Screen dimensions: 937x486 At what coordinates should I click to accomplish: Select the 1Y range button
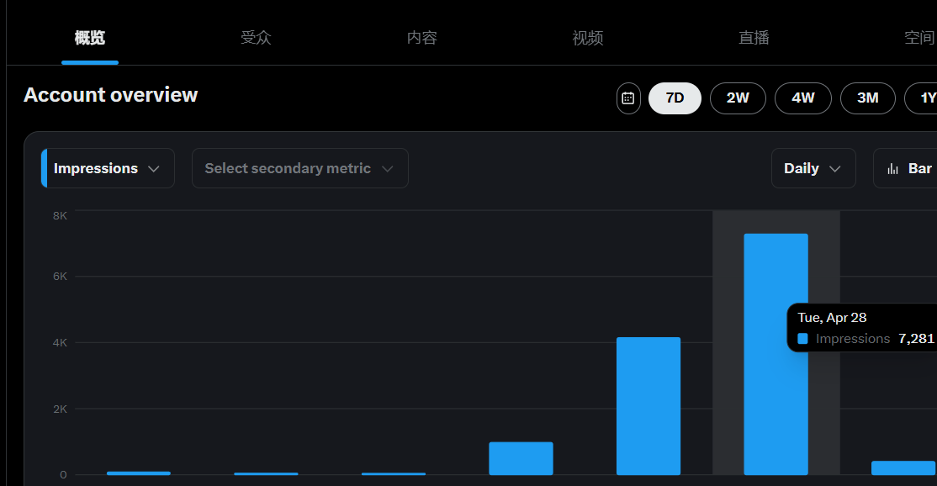point(924,98)
